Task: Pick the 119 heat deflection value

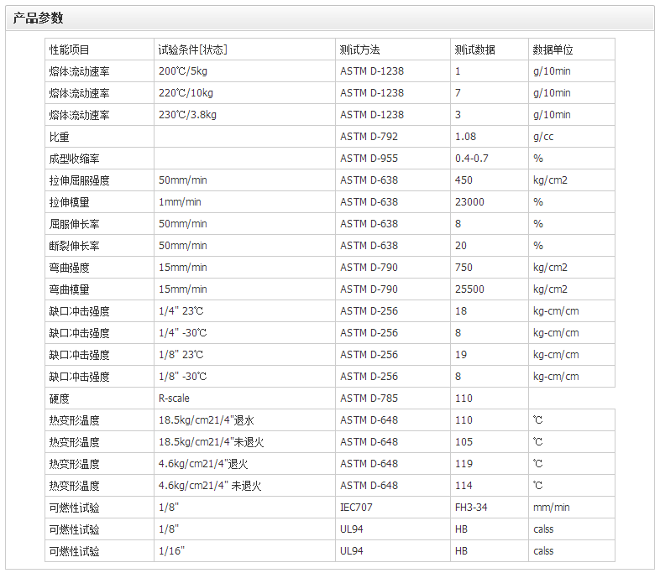Action: click(489, 465)
